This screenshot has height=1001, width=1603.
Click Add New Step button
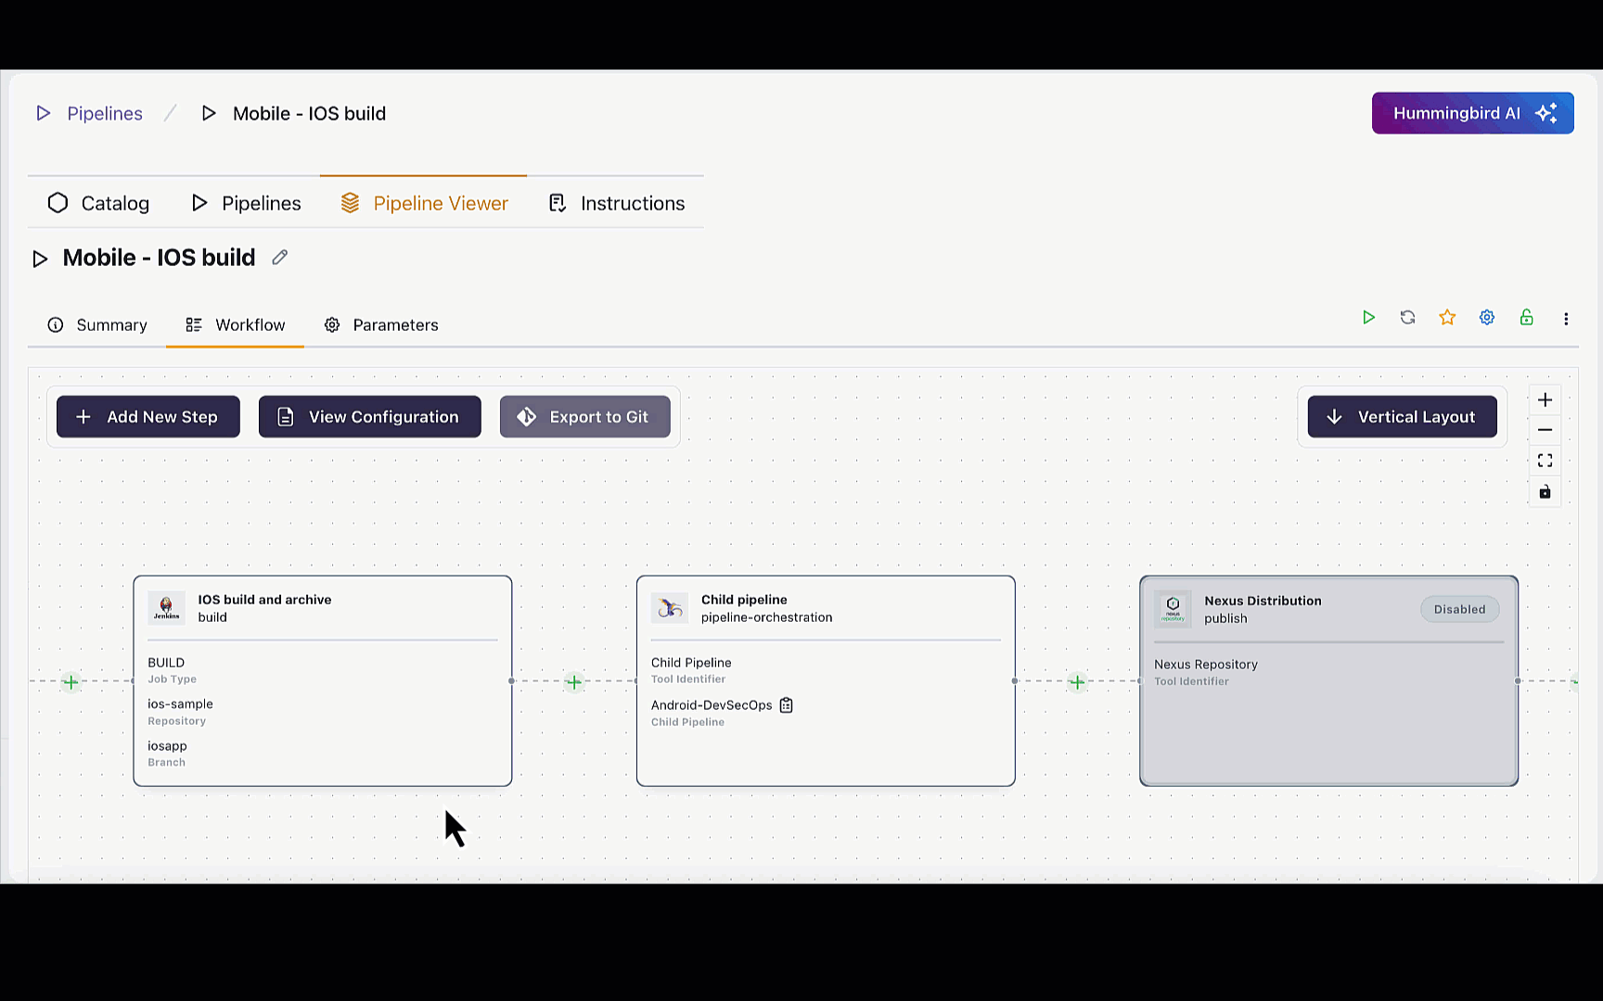click(x=148, y=417)
